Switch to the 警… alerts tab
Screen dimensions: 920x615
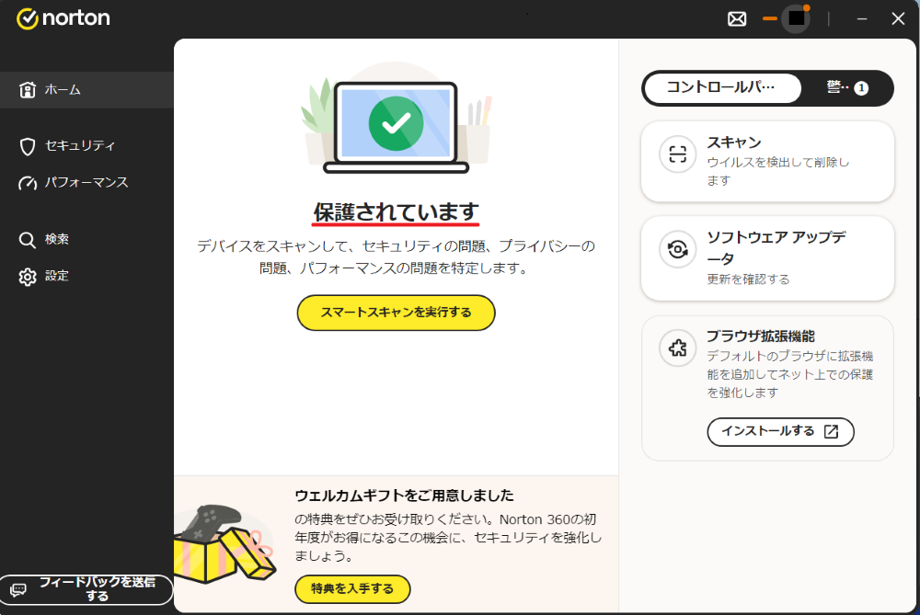click(846, 88)
